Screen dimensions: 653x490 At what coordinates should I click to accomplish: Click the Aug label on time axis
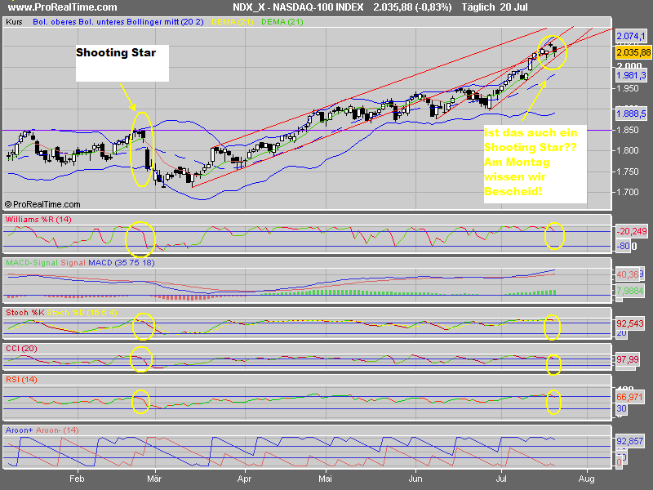coord(586,479)
